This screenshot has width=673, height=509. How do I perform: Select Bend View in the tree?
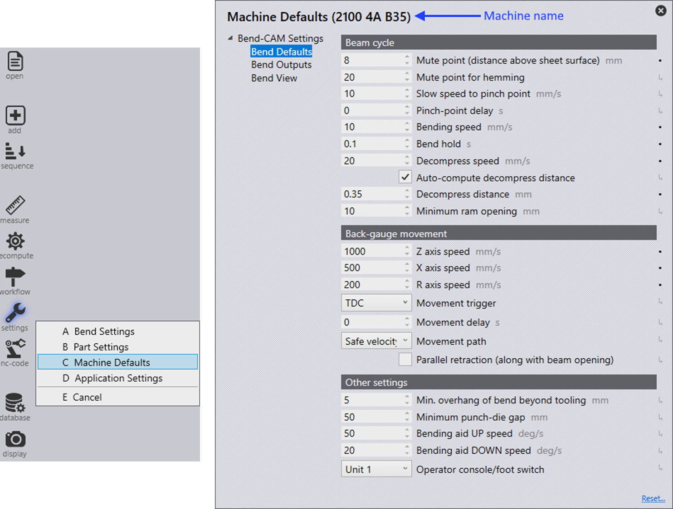pyautogui.click(x=274, y=78)
